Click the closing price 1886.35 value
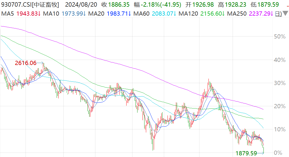The height and width of the screenshot is (157, 289). pyautogui.click(x=116, y=5)
